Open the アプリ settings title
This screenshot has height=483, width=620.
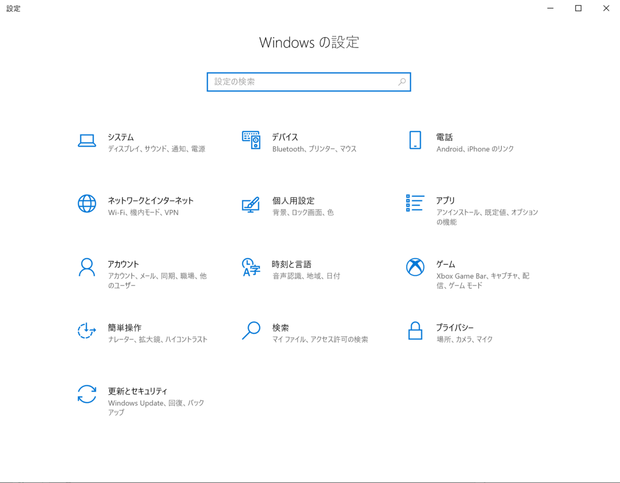point(445,201)
